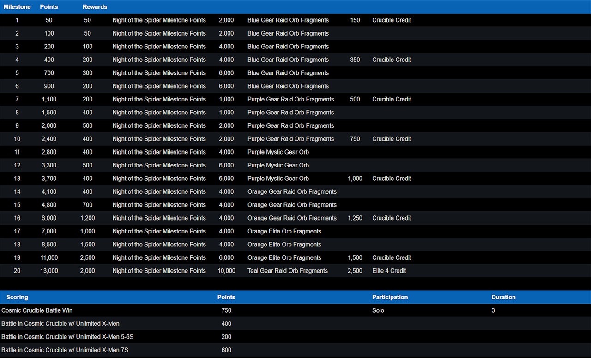Image resolution: width=591 pixels, height=358 pixels.
Task: Select Cosmic Crucible Battle Win scoring row
Action: click(x=37, y=310)
